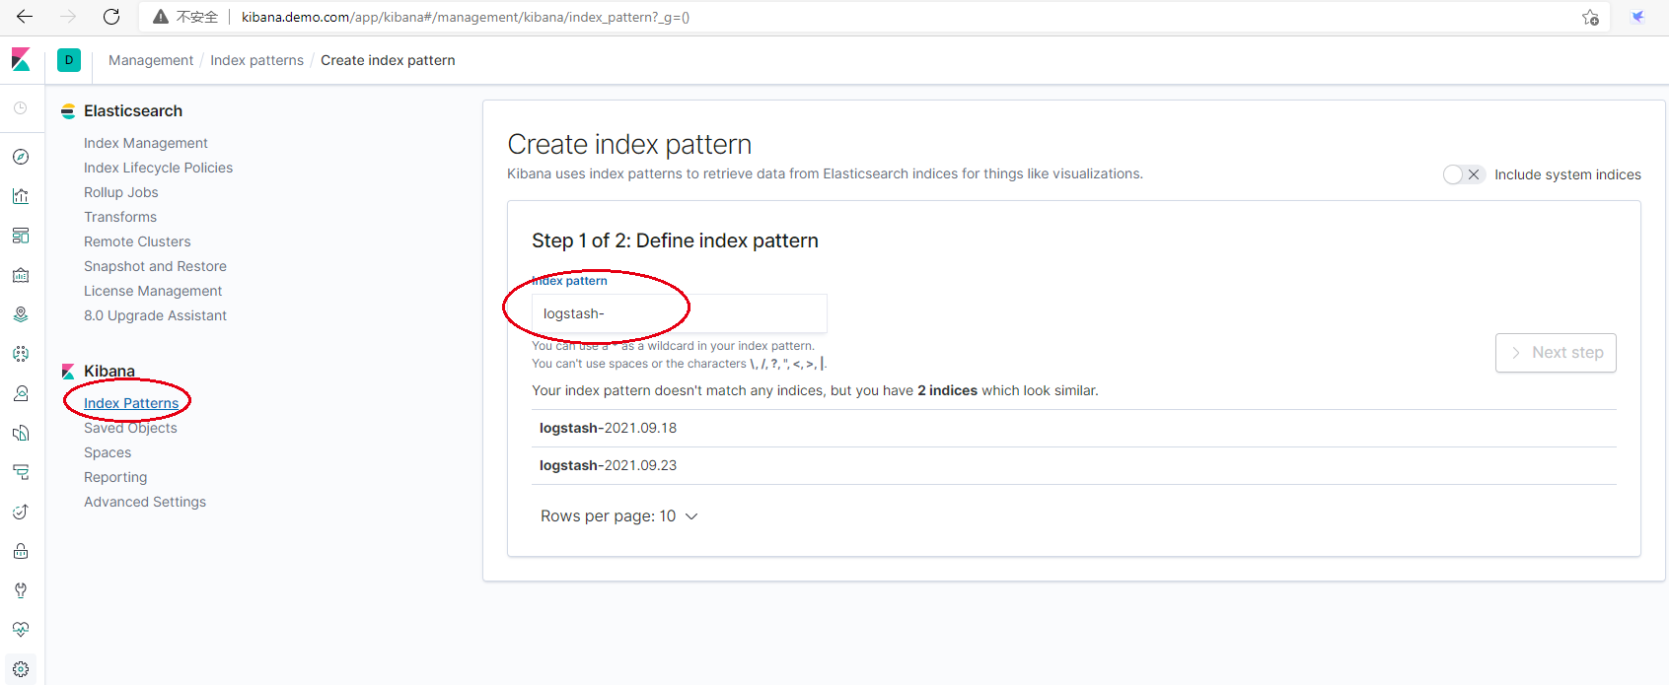Open the Visualize app icon

(x=21, y=196)
